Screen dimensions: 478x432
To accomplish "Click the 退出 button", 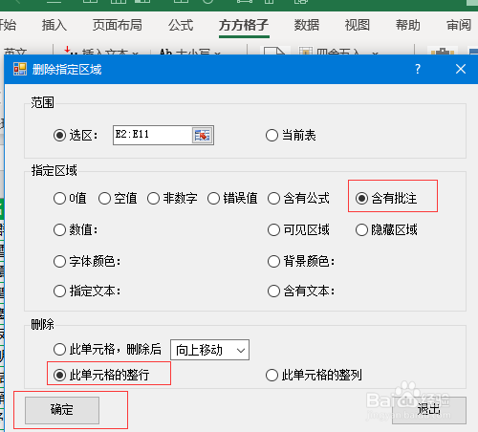I will coord(429,410).
